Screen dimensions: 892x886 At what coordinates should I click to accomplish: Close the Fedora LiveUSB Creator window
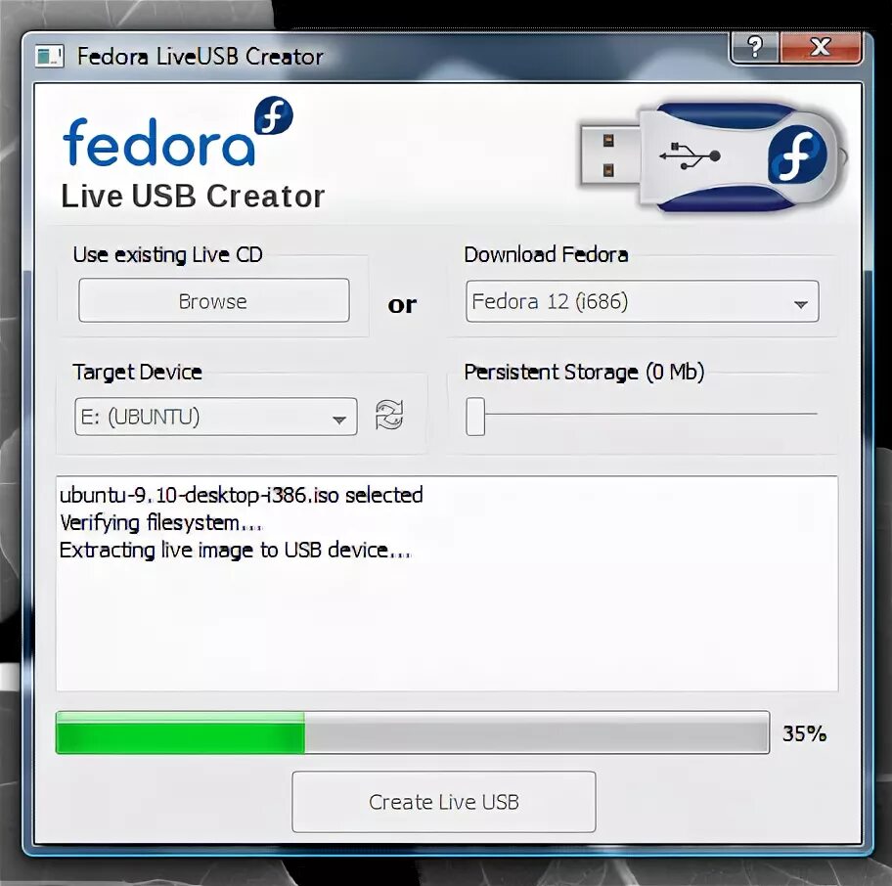pyautogui.click(x=821, y=47)
